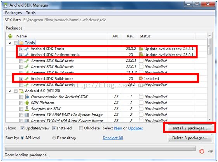
Task: Check the Tools folder checkbox
Action: (x=16, y=43)
